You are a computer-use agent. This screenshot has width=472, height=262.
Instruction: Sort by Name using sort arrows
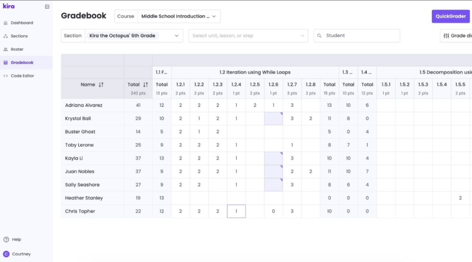(x=101, y=85)
